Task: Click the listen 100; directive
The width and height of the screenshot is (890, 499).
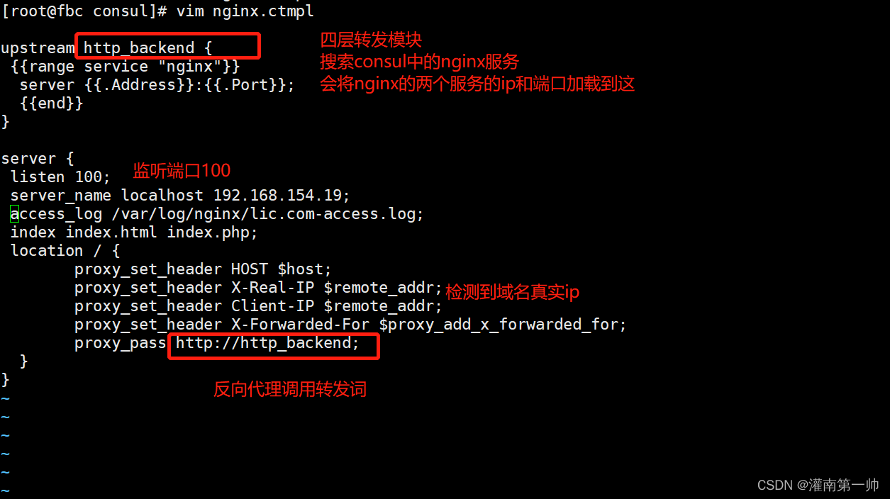Action: (x=60, y=177)
